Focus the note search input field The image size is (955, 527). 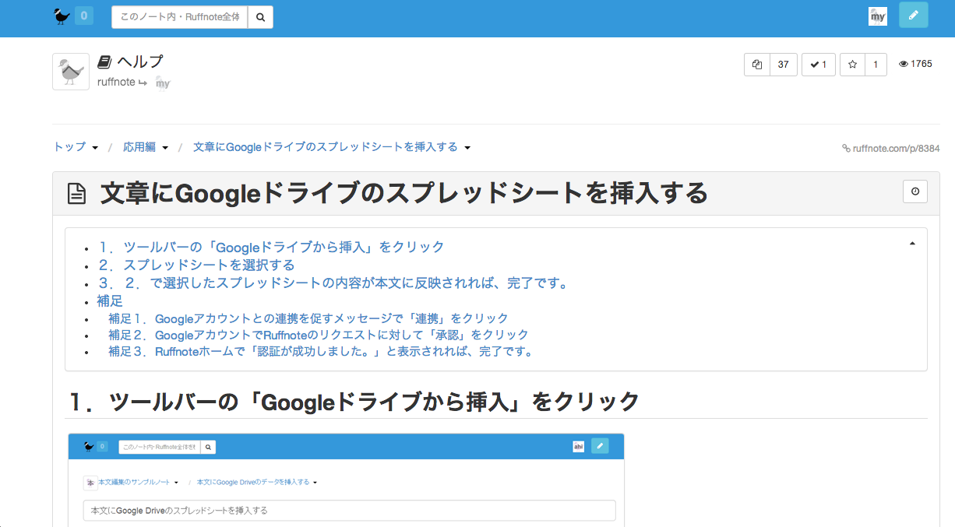pos(180,17)
